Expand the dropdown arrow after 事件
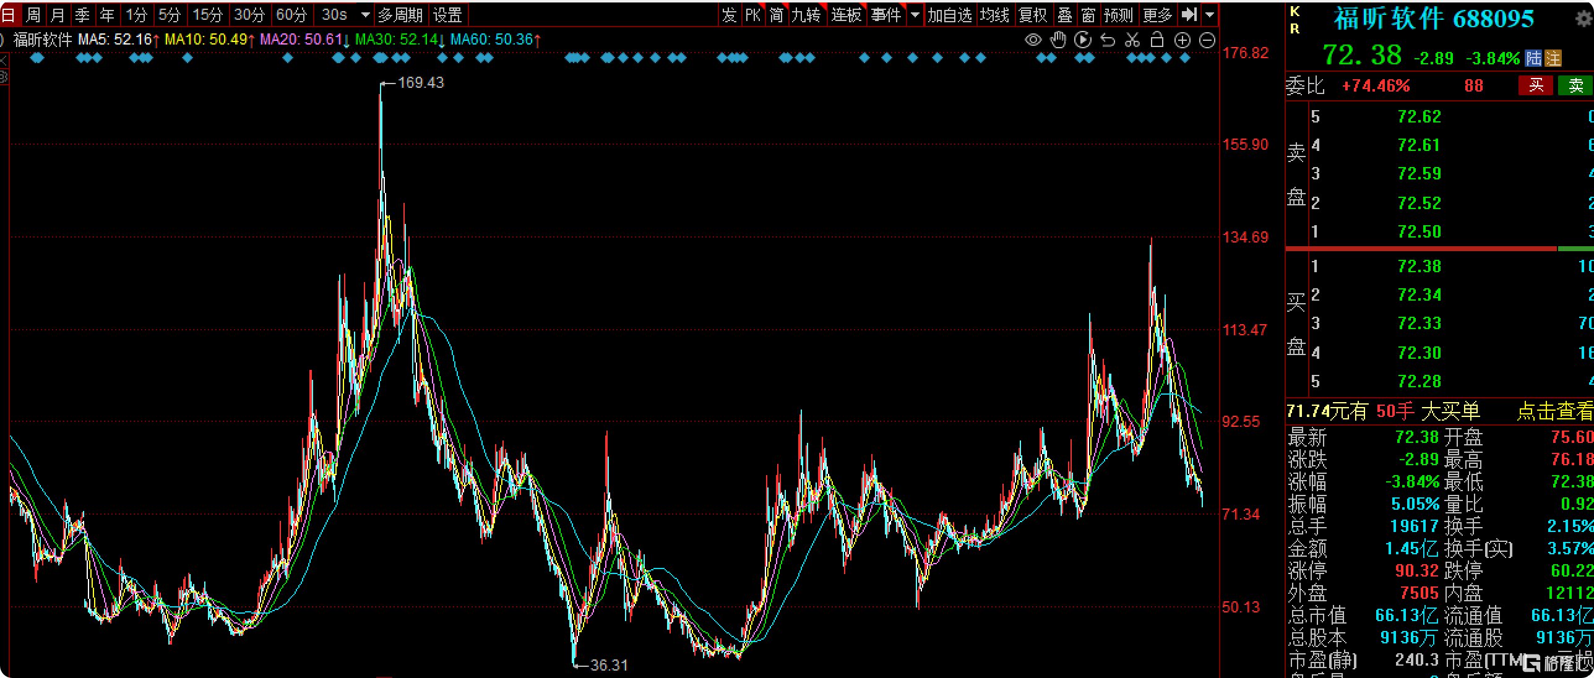 tap(915, 14)
